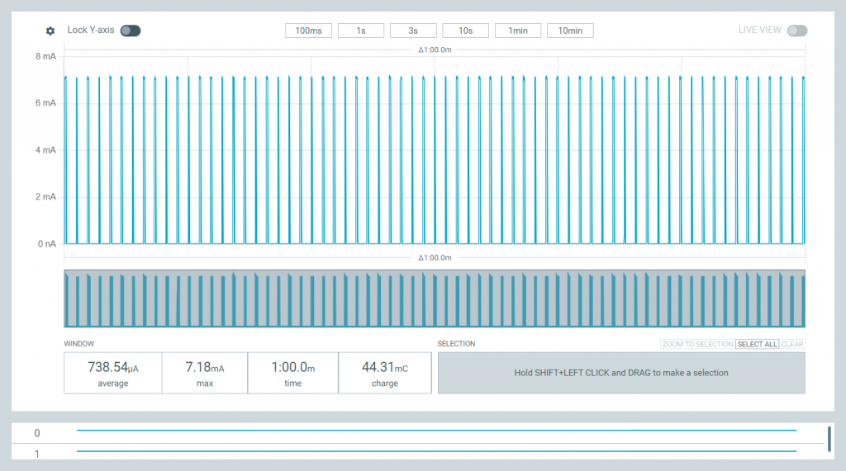The height and width of the screenshot is (471, 846).
Task: Click the overview navigator strip below chart
Action: coord(435,299)
